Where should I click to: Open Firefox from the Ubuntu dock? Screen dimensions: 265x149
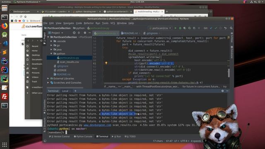5,26
